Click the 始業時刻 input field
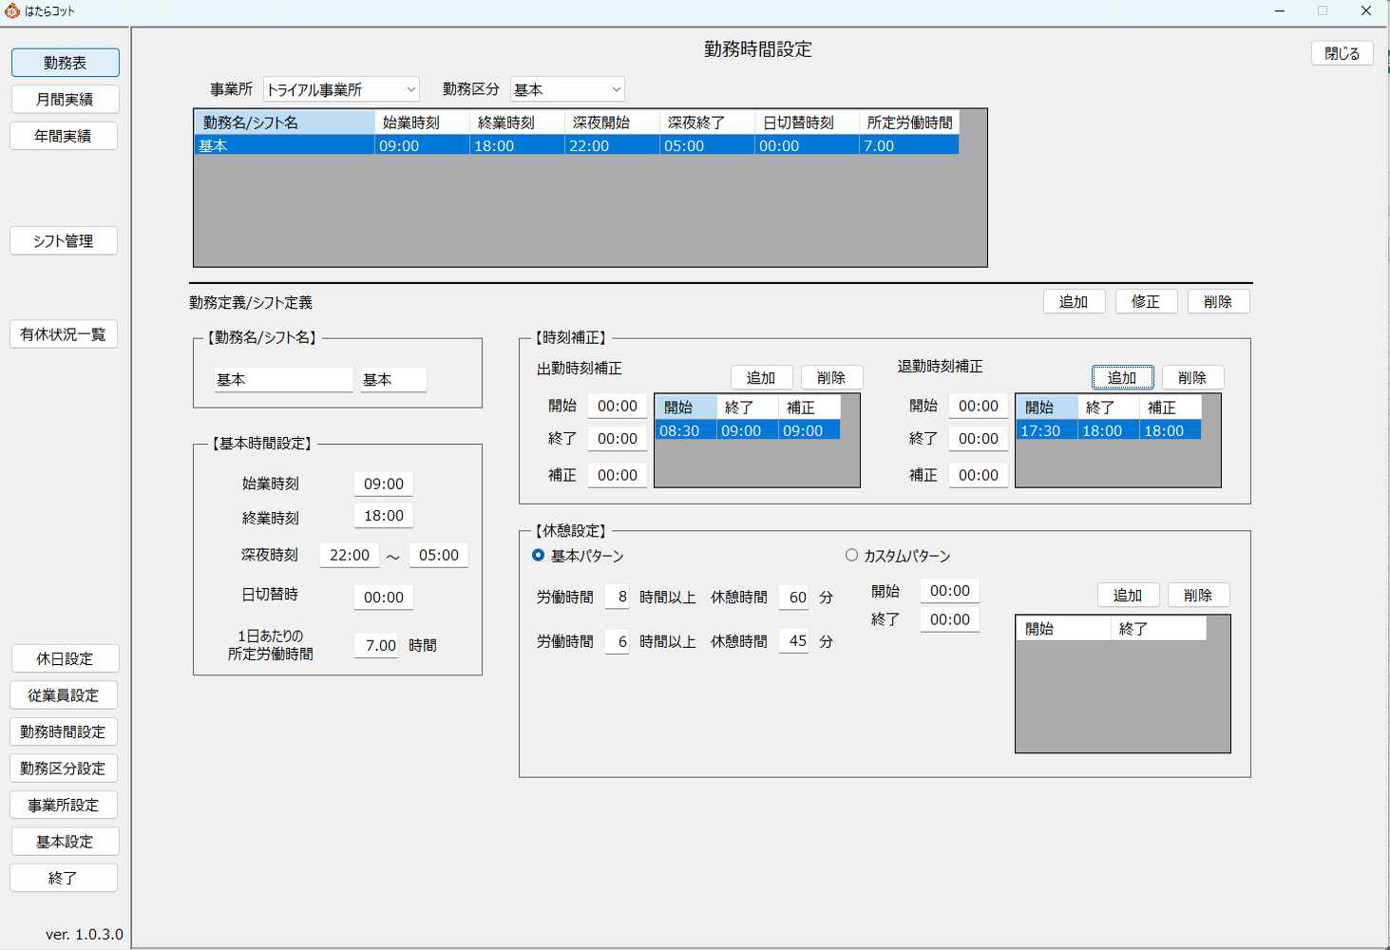This screenshot has height=950, width=1390. (384, 484)
